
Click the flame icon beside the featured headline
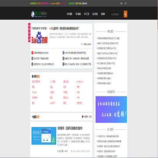point(50,28)
